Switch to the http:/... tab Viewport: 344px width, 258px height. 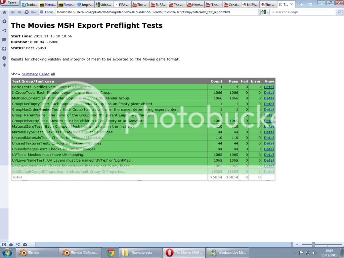85,5
